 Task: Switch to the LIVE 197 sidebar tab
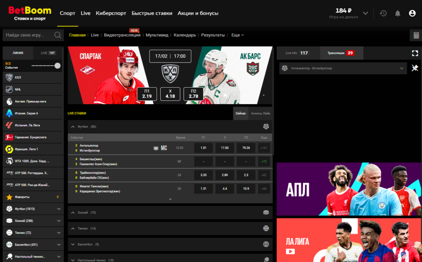tap(49, 53)
